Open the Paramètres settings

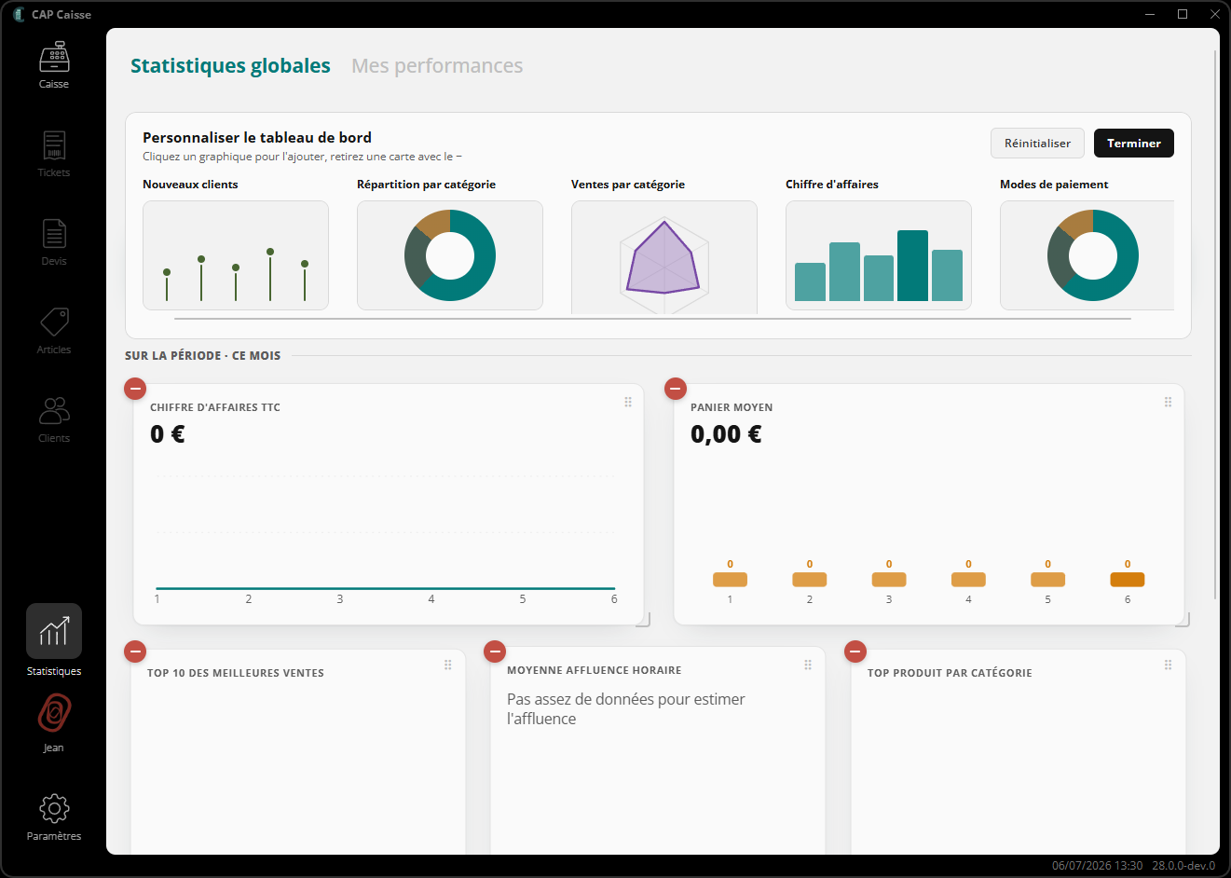pyautogui.click(x=54, y=817)
